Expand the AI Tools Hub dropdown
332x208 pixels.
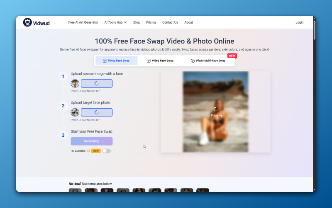[x=115, y=22]
